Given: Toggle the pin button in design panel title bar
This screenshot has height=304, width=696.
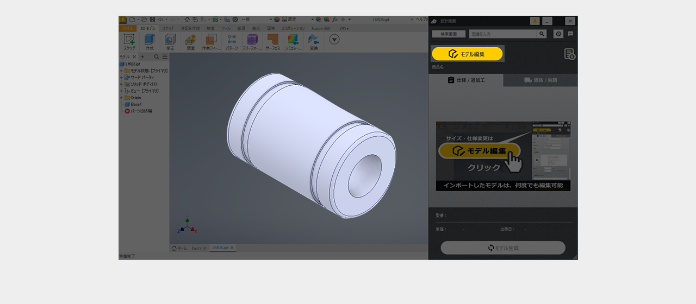Looking at the screenshot, I should (x=535, y=21).
